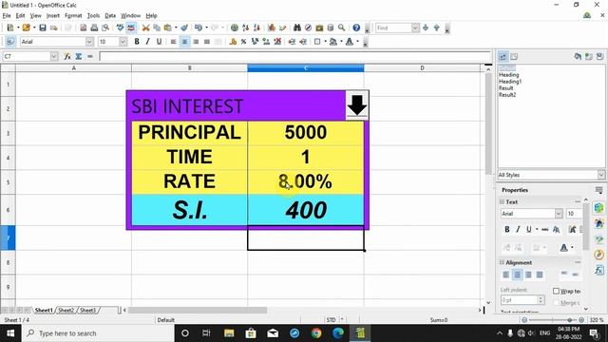The width and height of the screenshot is (608, 342).
Task: Toggle sidebar Bold button in Properties
Action: point(506,230)
